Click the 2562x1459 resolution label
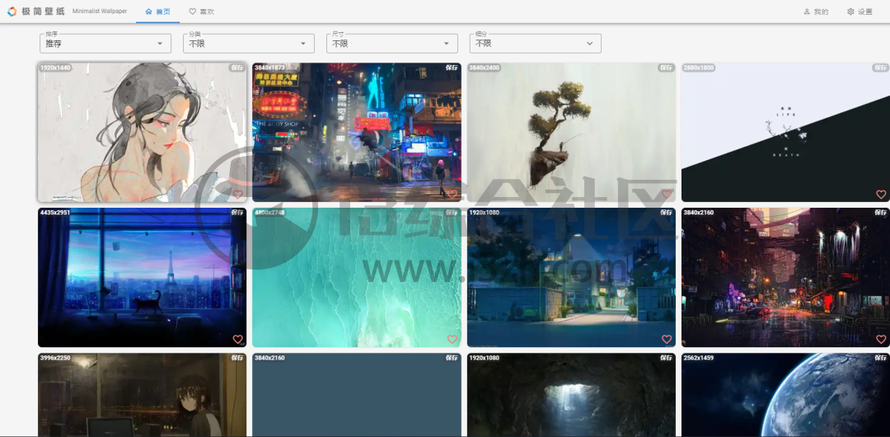This screenshot has height=437, width=890. tap(699, 358)
